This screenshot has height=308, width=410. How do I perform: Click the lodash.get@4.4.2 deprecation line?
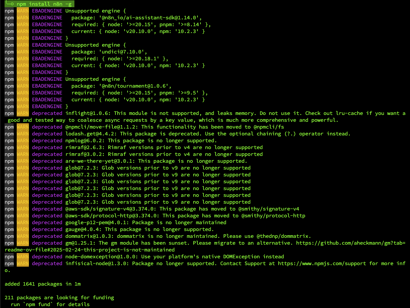pyautogui.click(x=177, y=134)
